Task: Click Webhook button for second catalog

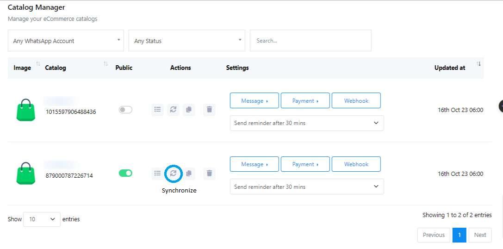Action: tap(356, 164)
